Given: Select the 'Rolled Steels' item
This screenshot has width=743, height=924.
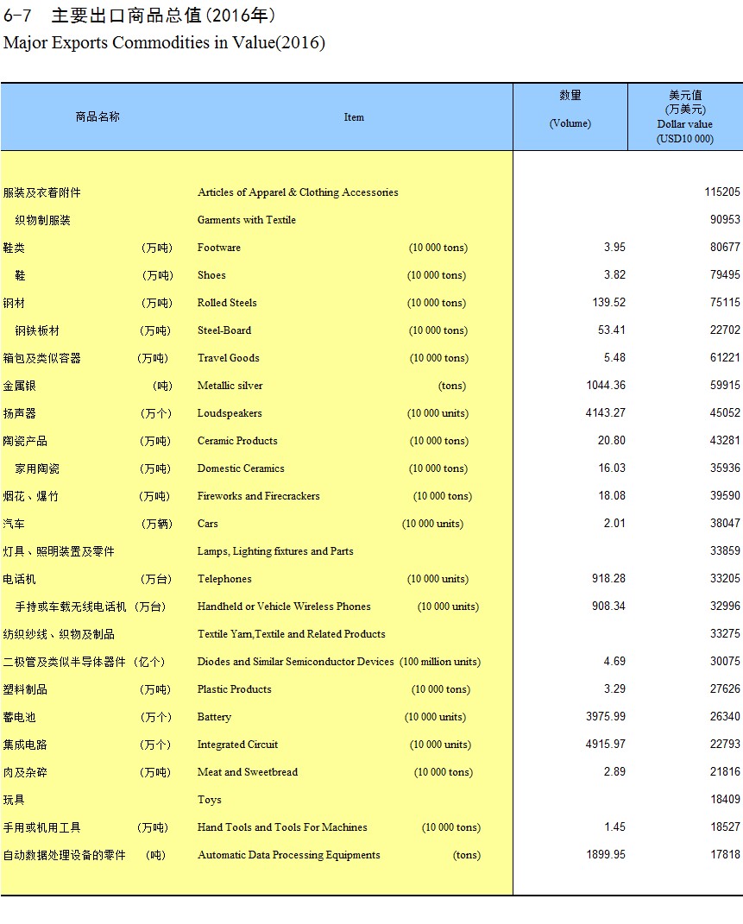Looking at the screenshot, I should tap(227, 303).
